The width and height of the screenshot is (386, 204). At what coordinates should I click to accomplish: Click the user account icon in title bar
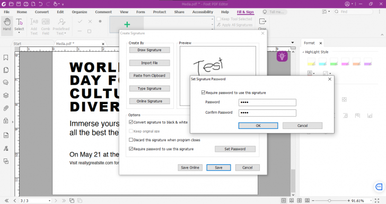[347, 4]
